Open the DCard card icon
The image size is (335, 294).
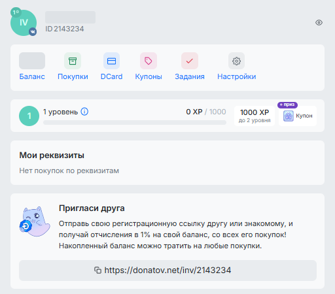pyautogui.click(x=111, y=61)
